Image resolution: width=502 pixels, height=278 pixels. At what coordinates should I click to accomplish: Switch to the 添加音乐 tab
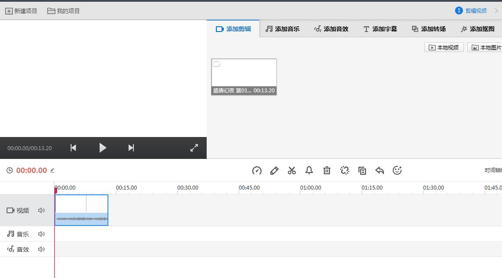pyautogui.click(x=283, y=29)
